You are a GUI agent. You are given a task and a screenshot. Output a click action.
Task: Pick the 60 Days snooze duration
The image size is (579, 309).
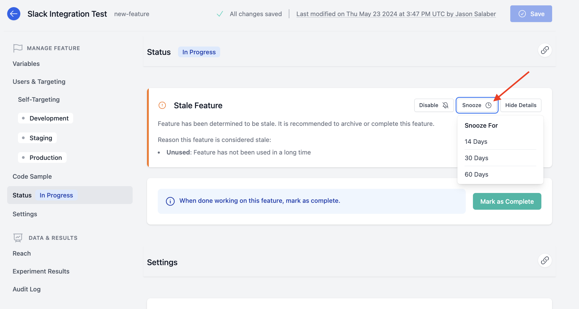(x=477, y=174)
